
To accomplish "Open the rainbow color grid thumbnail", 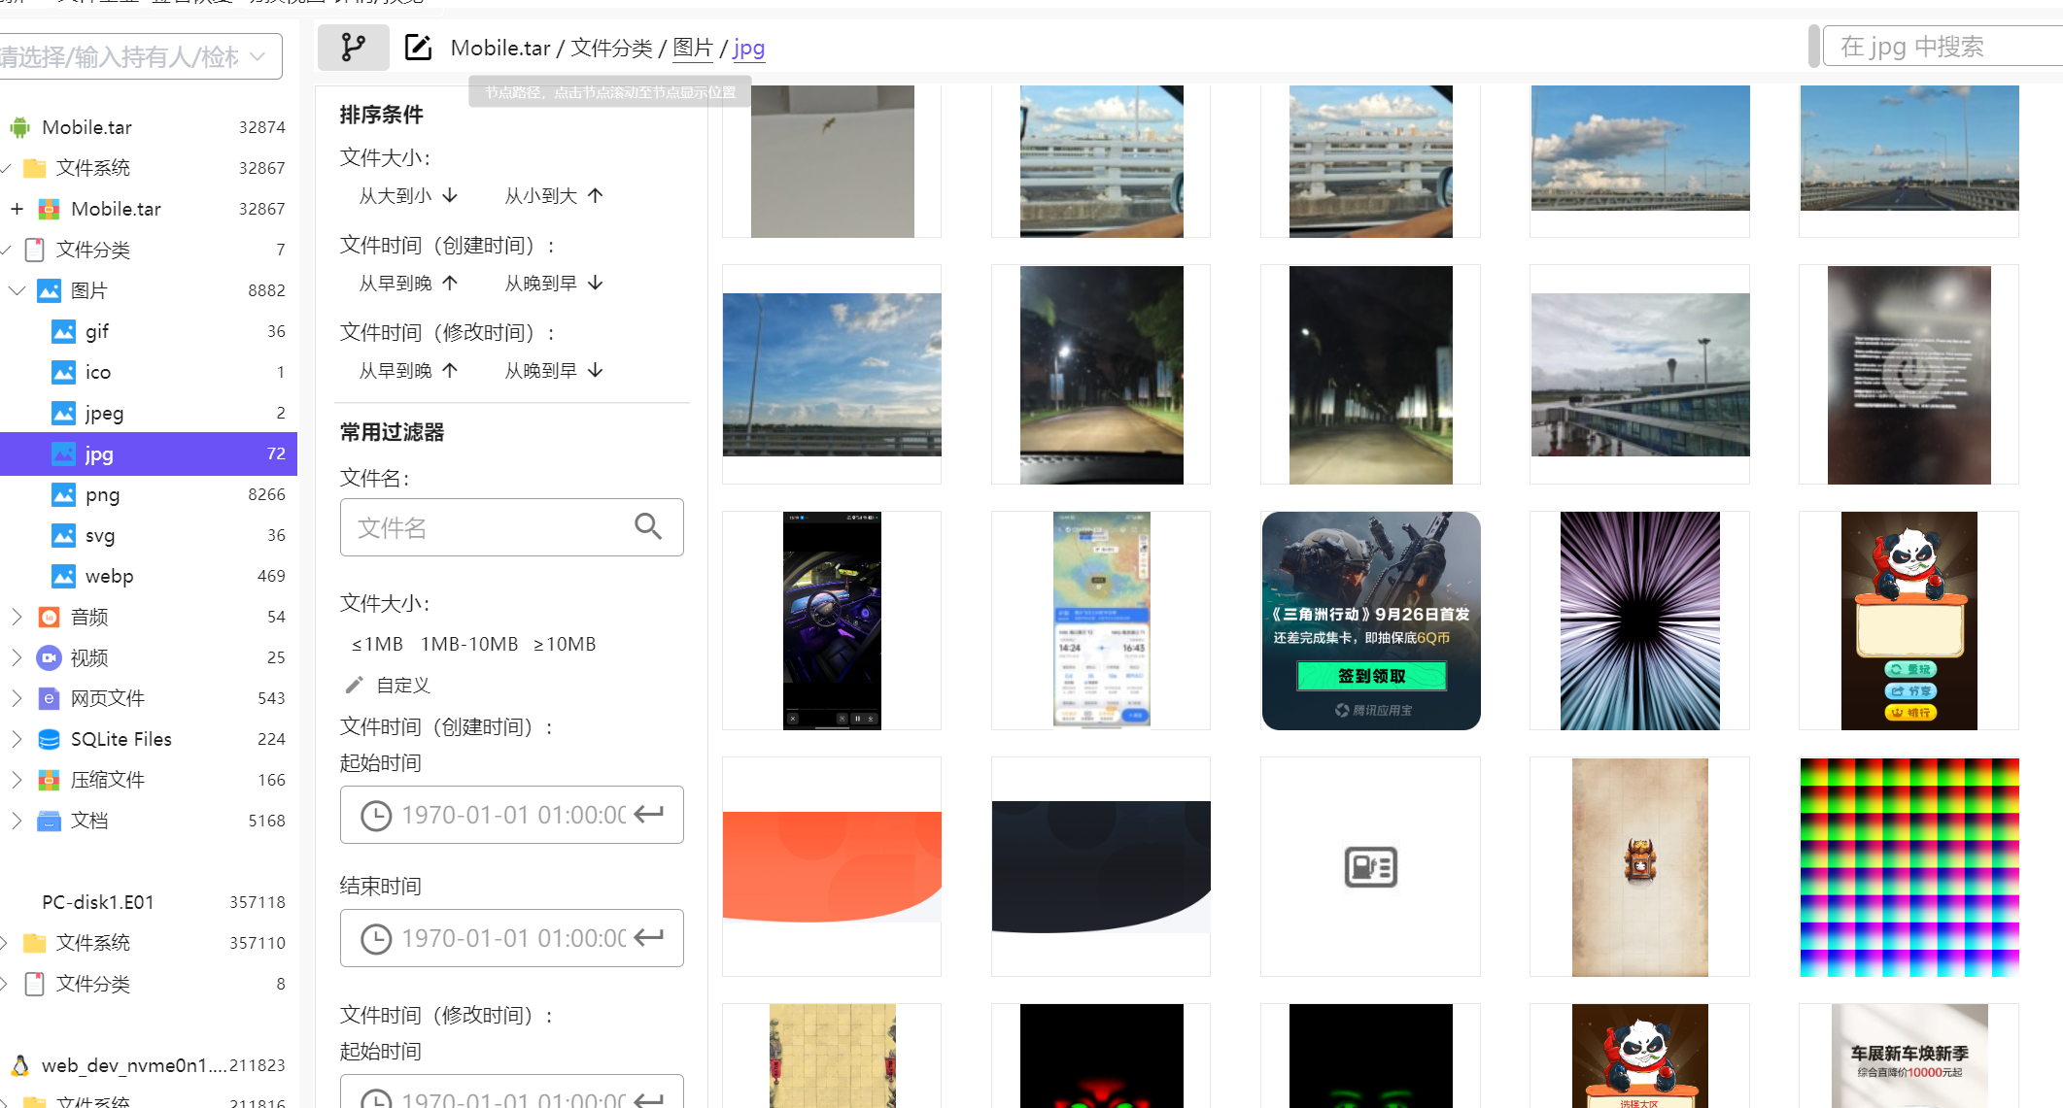I will coord(1909,867).
